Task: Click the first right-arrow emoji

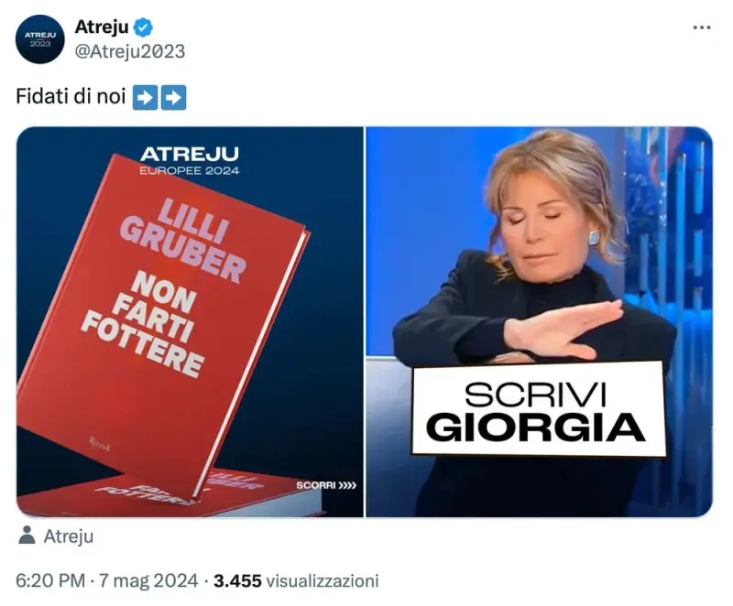Action: [x=145, y=97]
